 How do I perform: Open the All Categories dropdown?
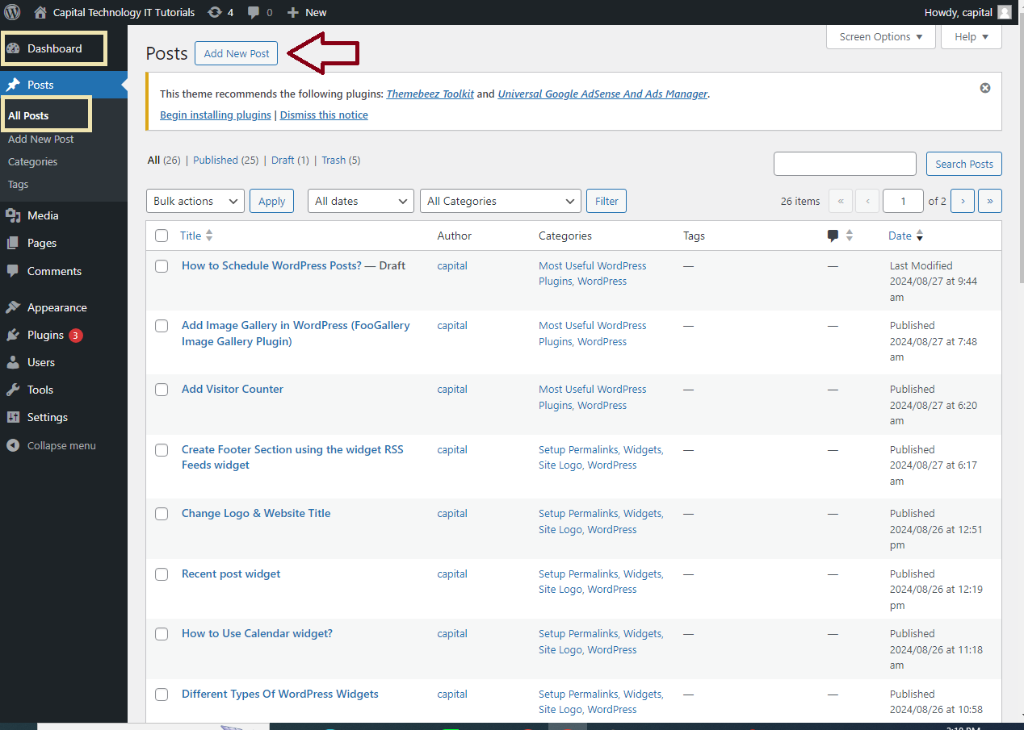[x=500, y=201]
